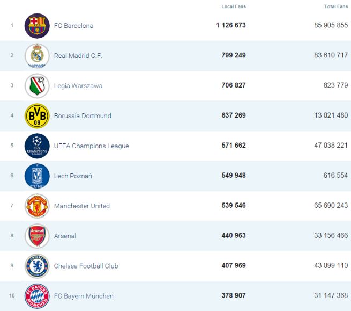Click the Chelsea Football Club name link

86,266
